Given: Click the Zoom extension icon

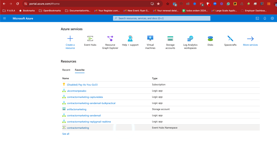Looking at the screenshot, I should 215,4.
